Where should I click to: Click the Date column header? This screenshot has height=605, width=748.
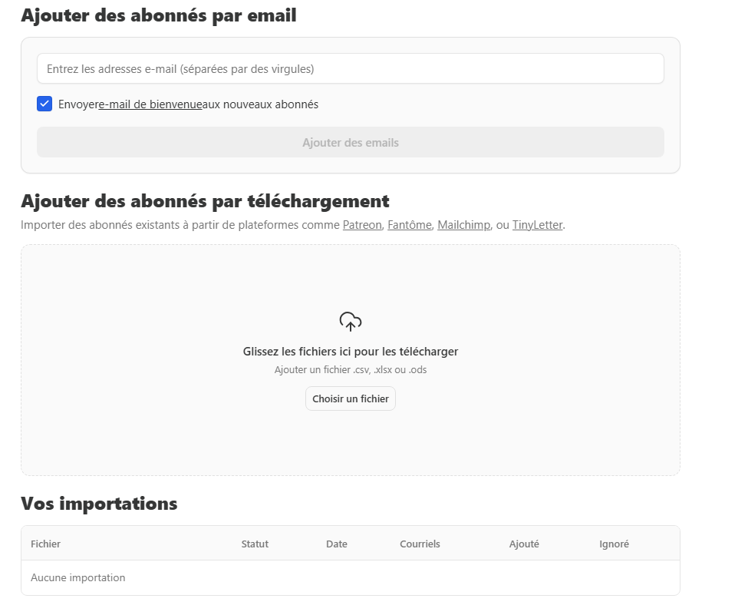336,544
